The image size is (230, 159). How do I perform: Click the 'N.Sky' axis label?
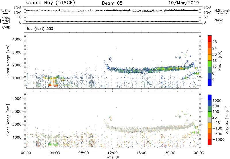[x=5, y=11]
